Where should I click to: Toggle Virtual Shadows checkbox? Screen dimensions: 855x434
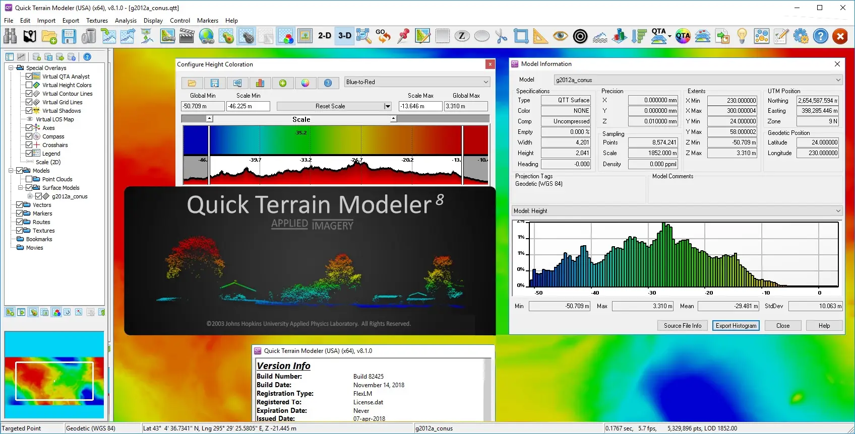click(29, 111)
